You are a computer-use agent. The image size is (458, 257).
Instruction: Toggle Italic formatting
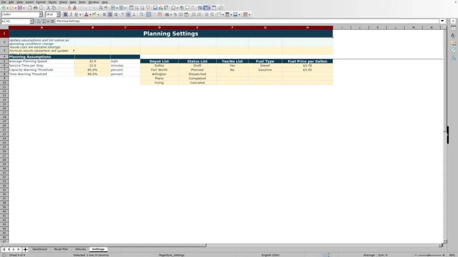point(71,14)
